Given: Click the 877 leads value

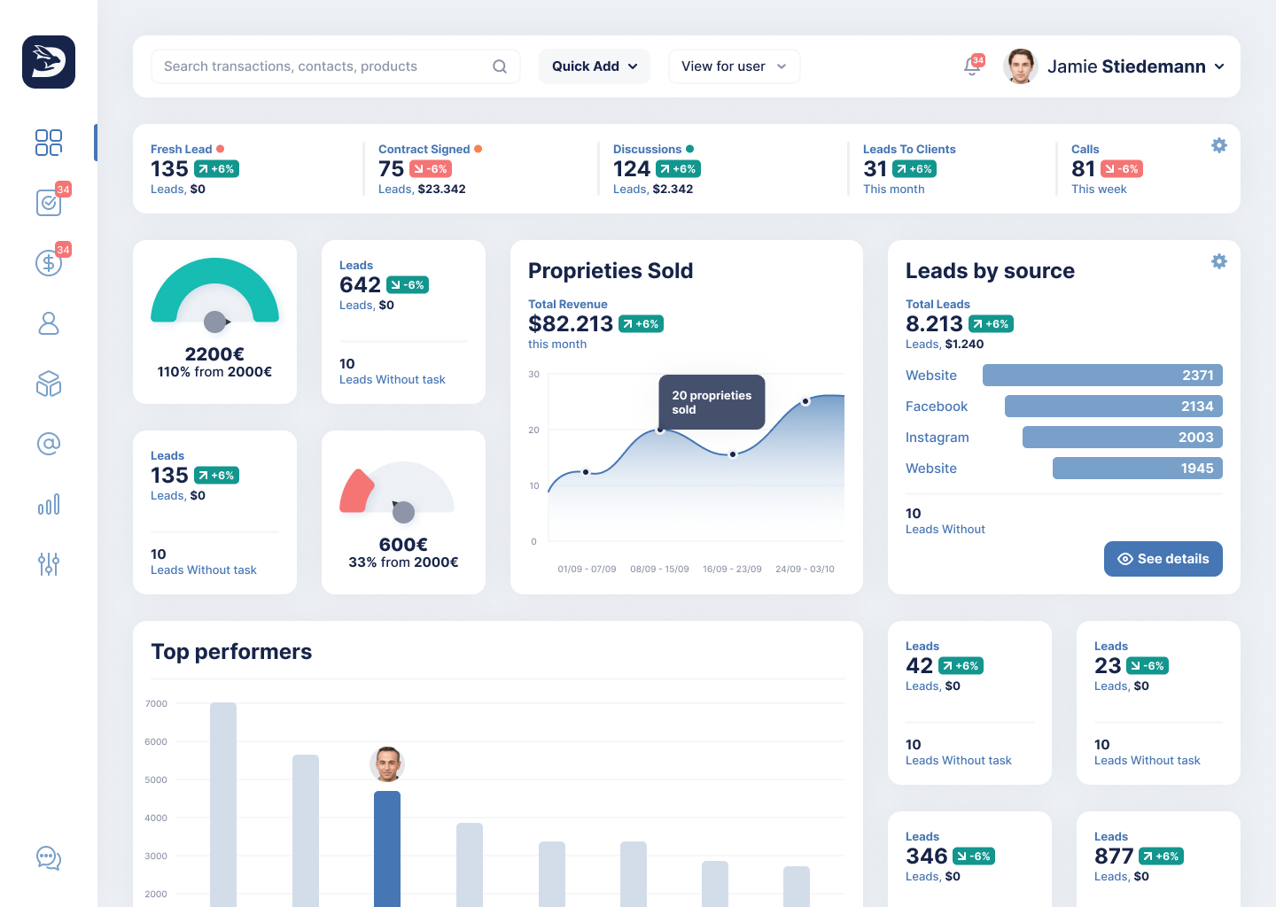Looking at the screenshot, I should tap(1114, 856).
